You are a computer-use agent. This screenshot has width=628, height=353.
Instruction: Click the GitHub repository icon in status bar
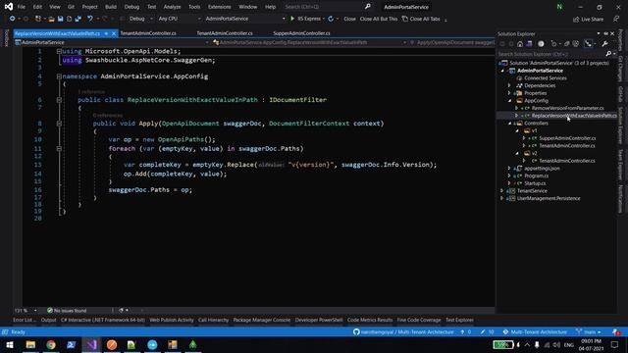(x=356, y=332)
